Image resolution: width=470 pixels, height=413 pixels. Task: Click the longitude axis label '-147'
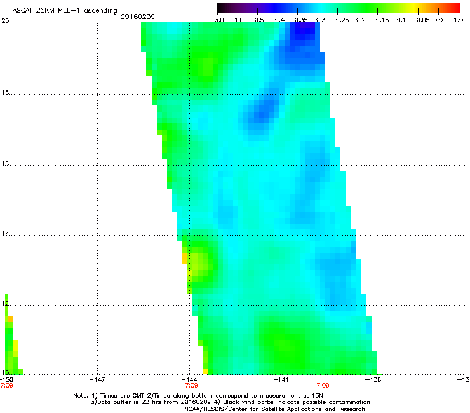click(x=97, y=380)
